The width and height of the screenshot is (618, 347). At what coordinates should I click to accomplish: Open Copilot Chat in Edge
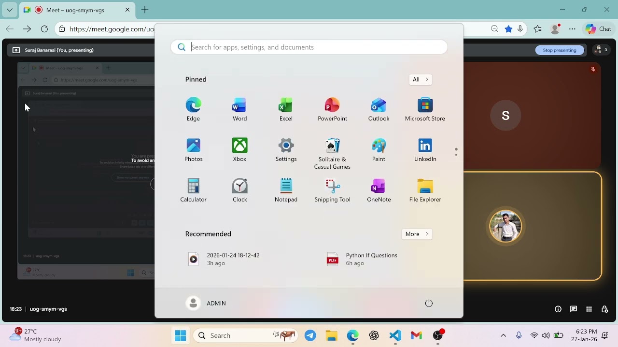599,29
